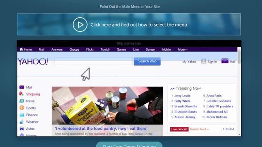Select Tumblr in the top navigation bar
This screenshot has width=262, height=147.
pos(105,49)
